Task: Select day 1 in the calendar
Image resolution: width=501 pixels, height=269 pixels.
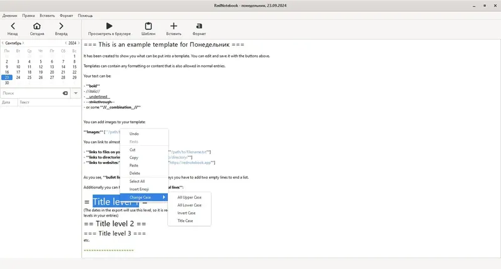Action: [x=75, y=56]
